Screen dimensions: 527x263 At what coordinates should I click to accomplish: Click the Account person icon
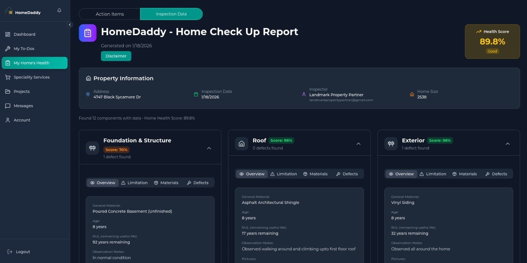(8, 120)
